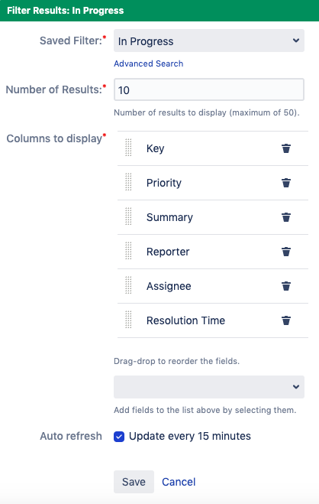Select the grip handle beside Assignee
Viewport: 319px width, 504px height.
coord(128,285)
